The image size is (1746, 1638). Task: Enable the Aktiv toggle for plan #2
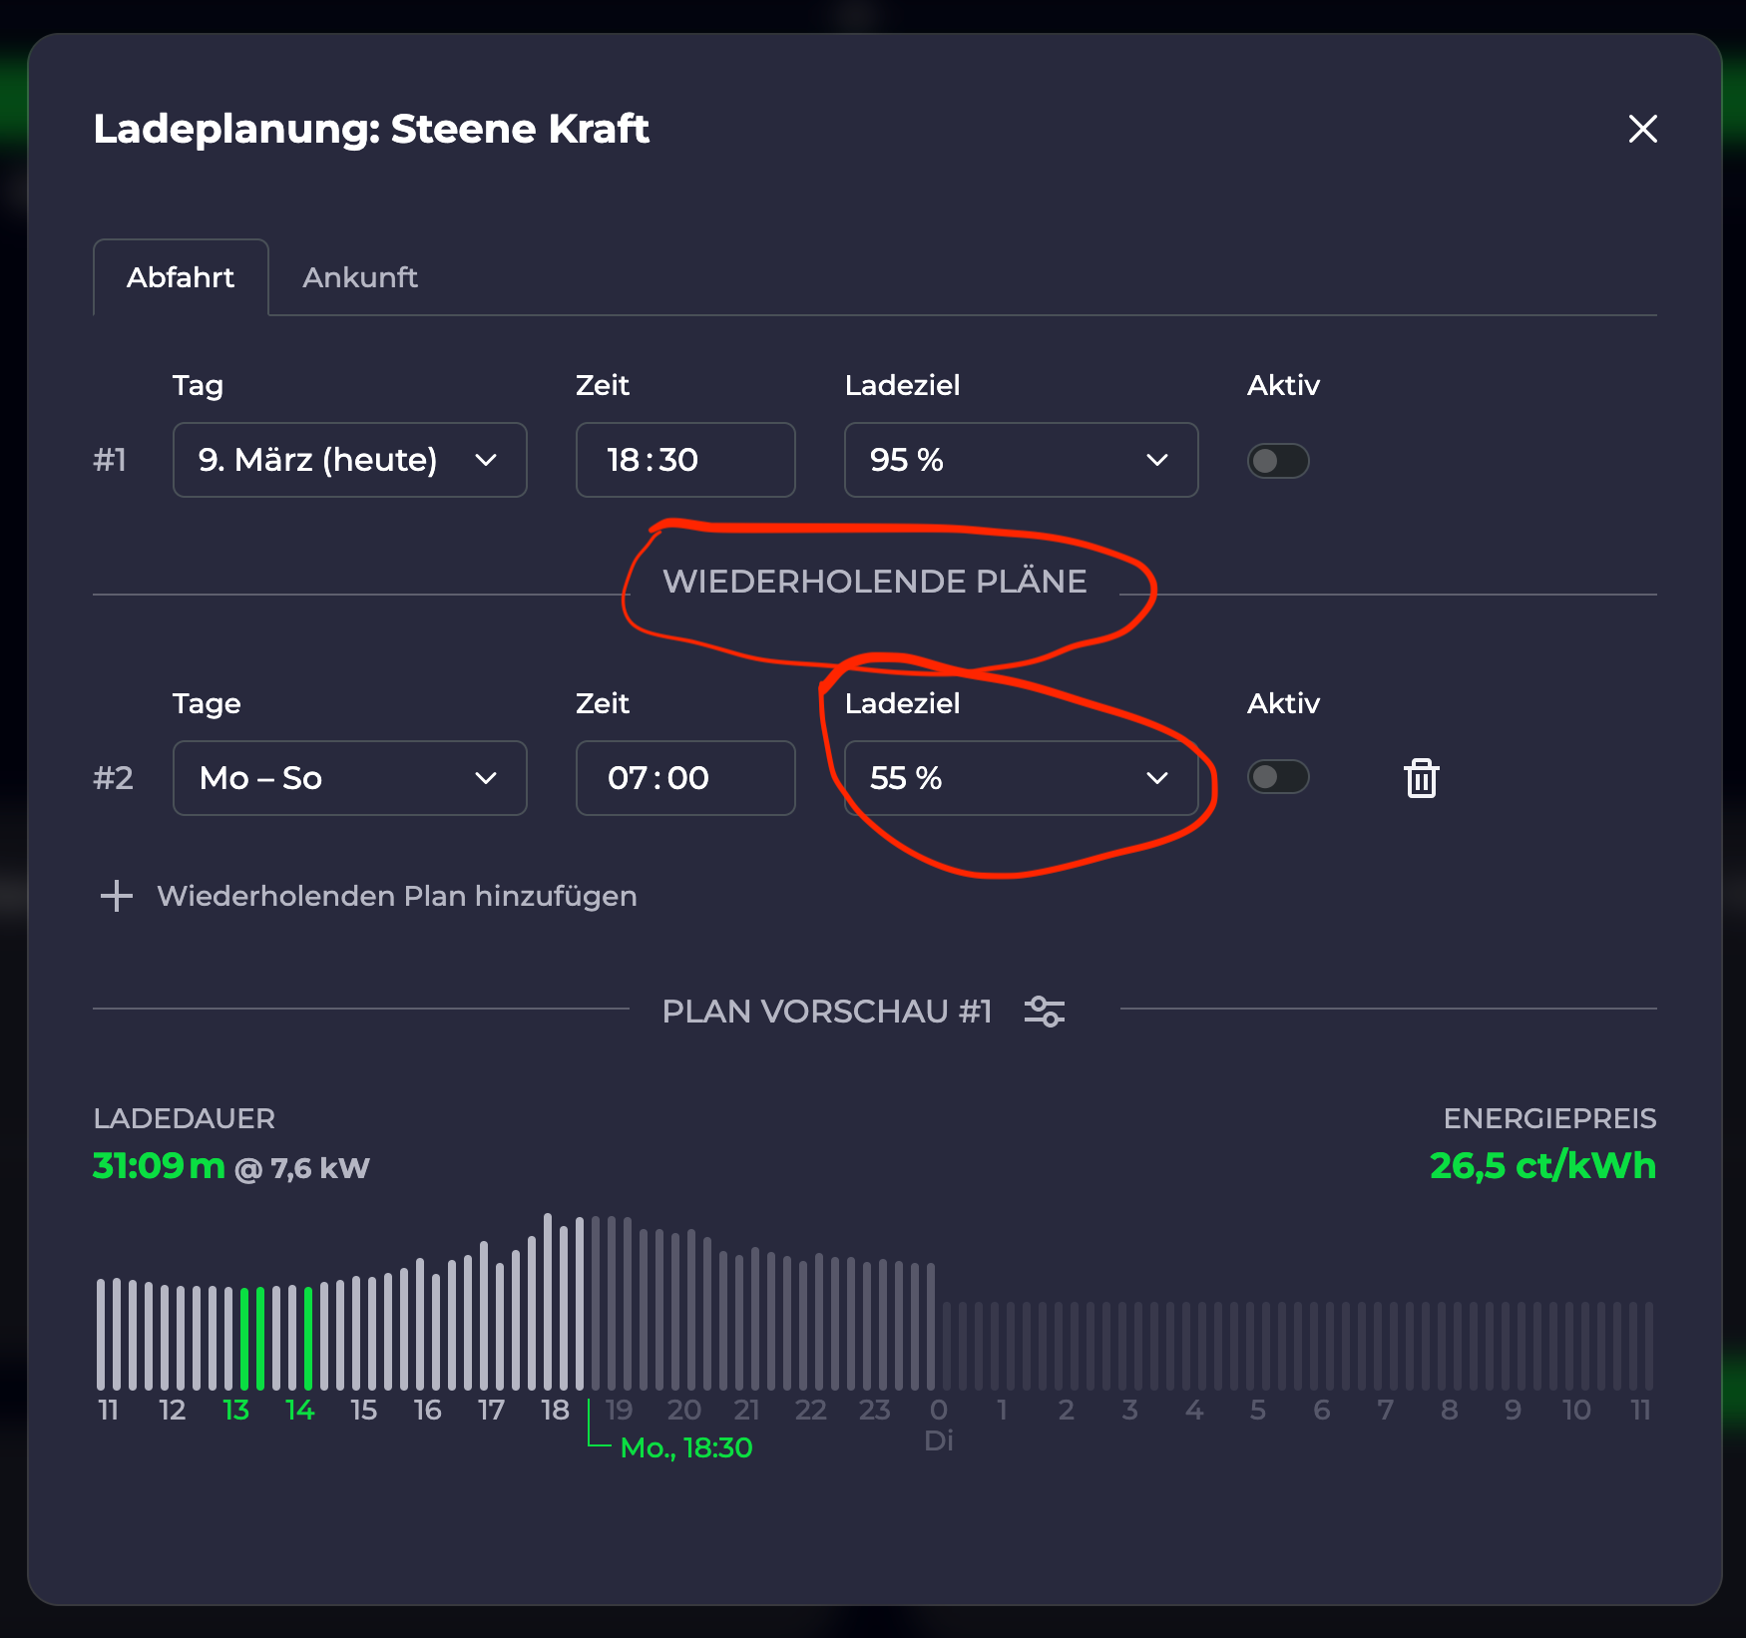coord(1277,777)
